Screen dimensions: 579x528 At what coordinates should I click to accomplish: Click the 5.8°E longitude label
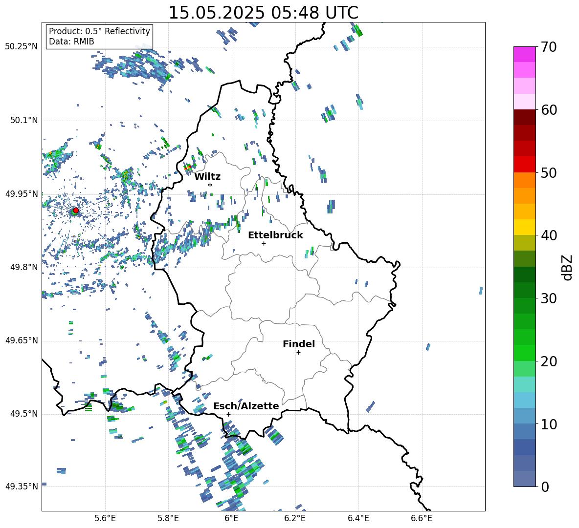coord(168,518)
